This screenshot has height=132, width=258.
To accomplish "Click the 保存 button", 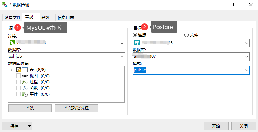I will point(14,126).
